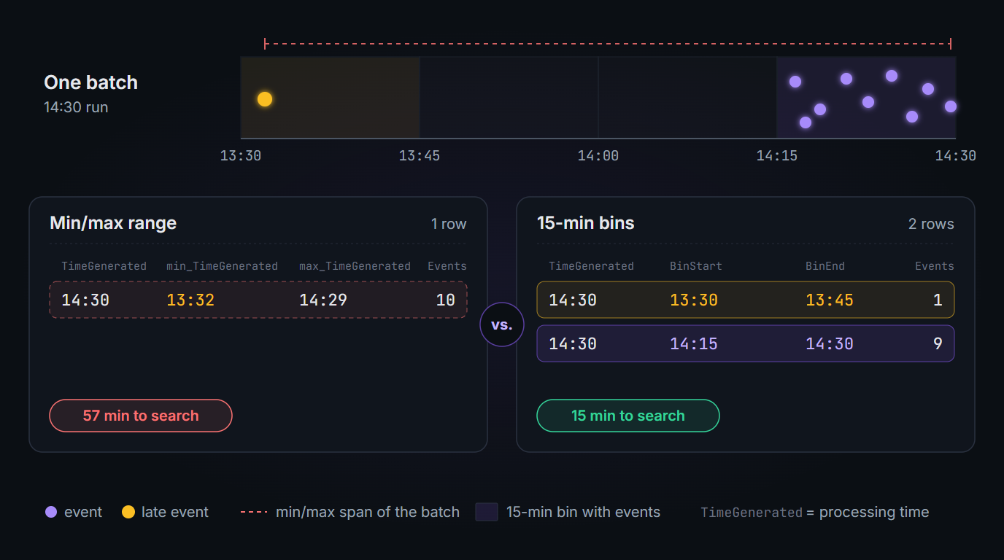
Task: Click the BinEnd column header
Action: click(x=825, y=266)
